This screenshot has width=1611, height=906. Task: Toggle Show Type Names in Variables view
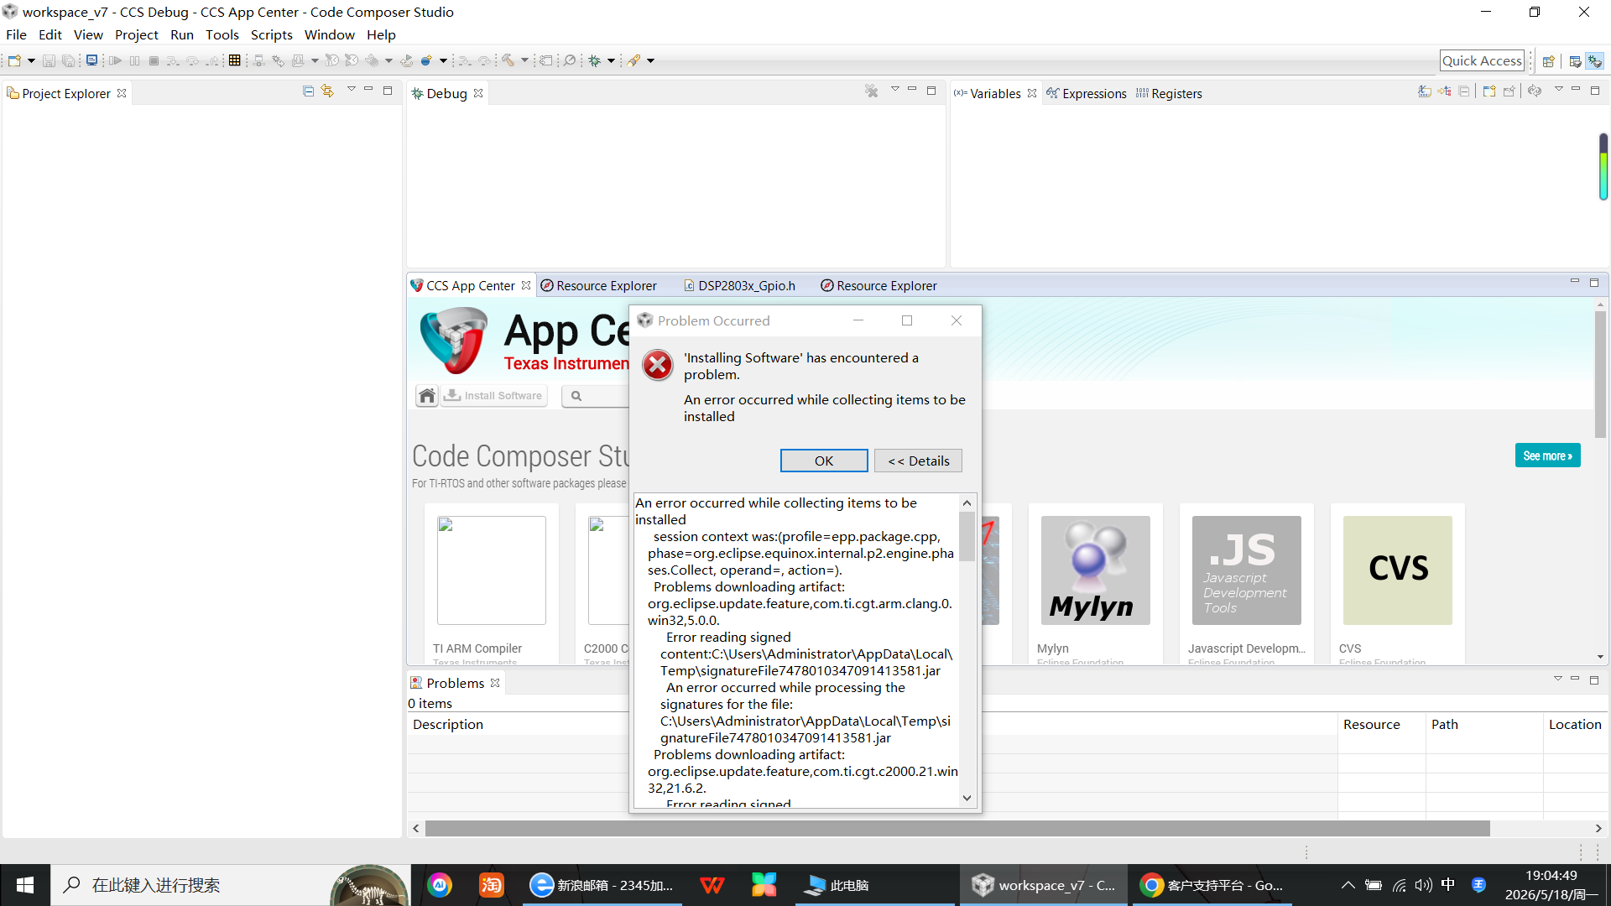point(1425,91)
